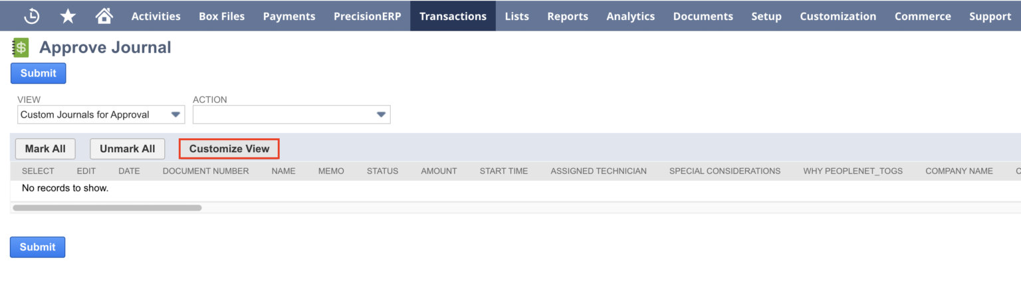Sort by the Document Number column header
This screenshot has width=1021, height=285.
[205, 171]
